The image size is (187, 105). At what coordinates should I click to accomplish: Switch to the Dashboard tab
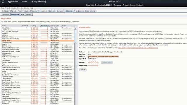(x=6, y=11)
